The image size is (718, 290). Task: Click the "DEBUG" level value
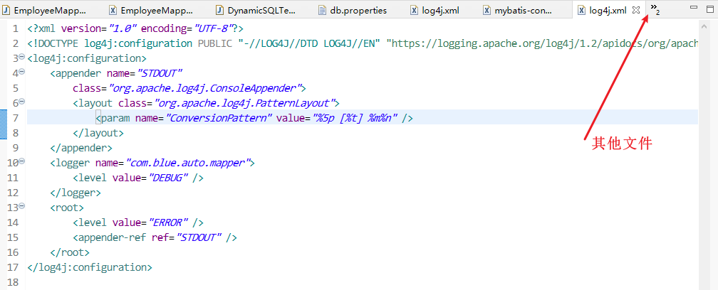tap(170, 178)
